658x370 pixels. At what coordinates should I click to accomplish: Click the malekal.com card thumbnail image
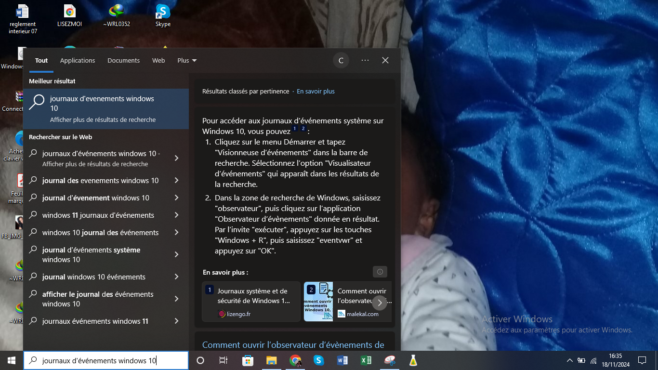point(318,302)
